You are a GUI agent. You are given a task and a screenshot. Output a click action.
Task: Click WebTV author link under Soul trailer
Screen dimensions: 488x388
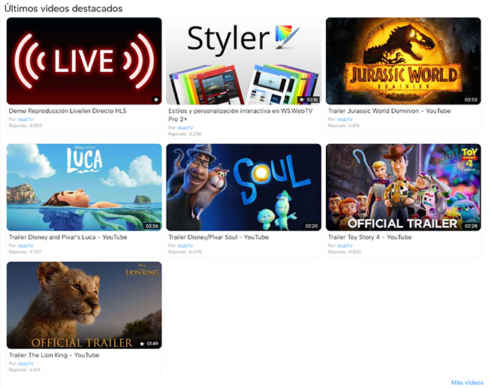pos(185,246)
